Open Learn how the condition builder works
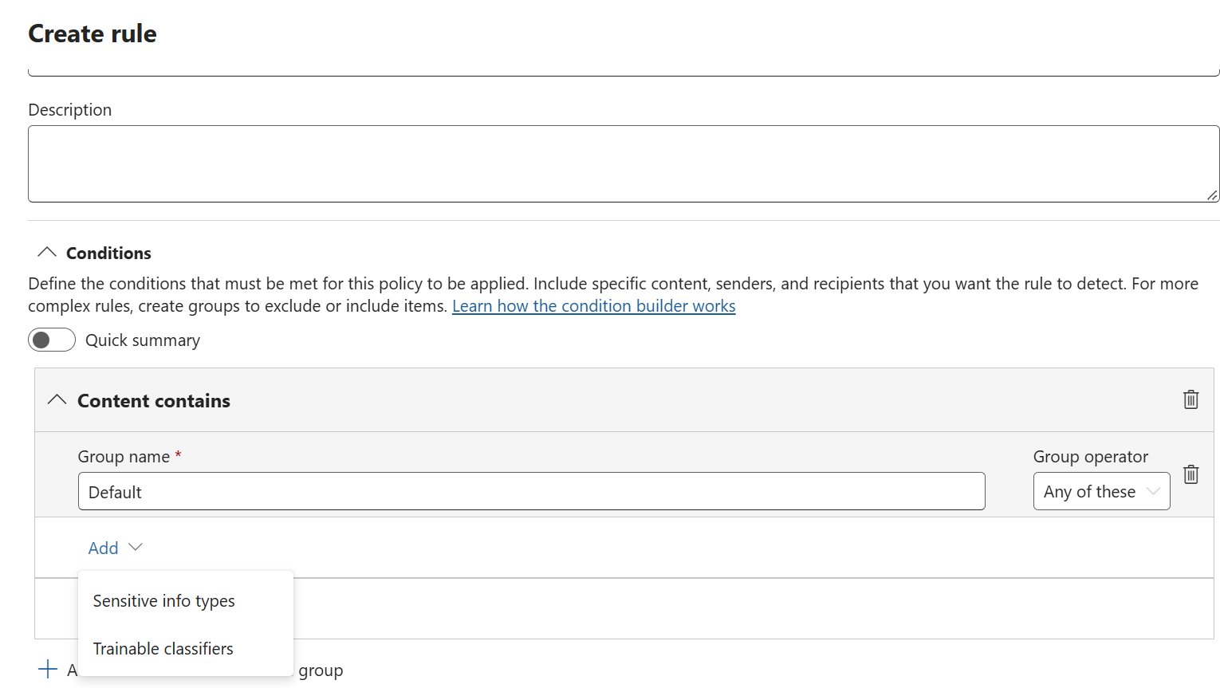1220x688 pixels. pos(593,306)
